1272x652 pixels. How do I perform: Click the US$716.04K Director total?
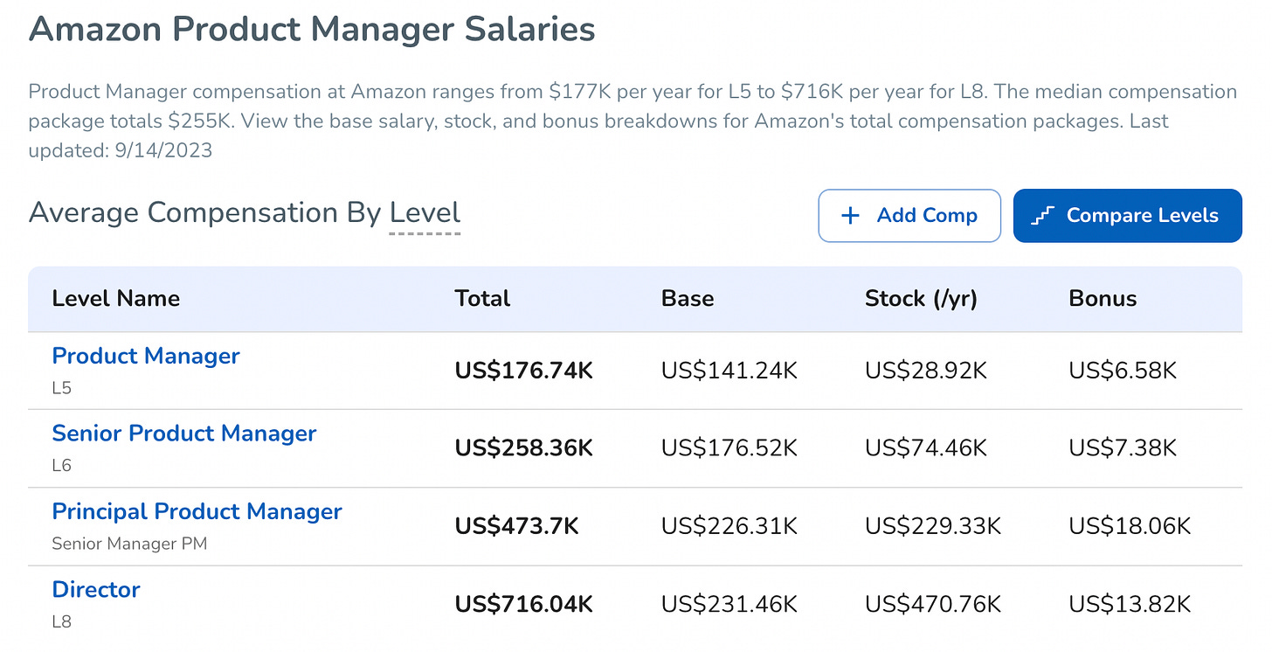pyautogui.click(x=524, y=604)
